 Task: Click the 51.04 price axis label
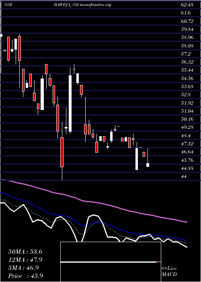[x=187, y=111]
